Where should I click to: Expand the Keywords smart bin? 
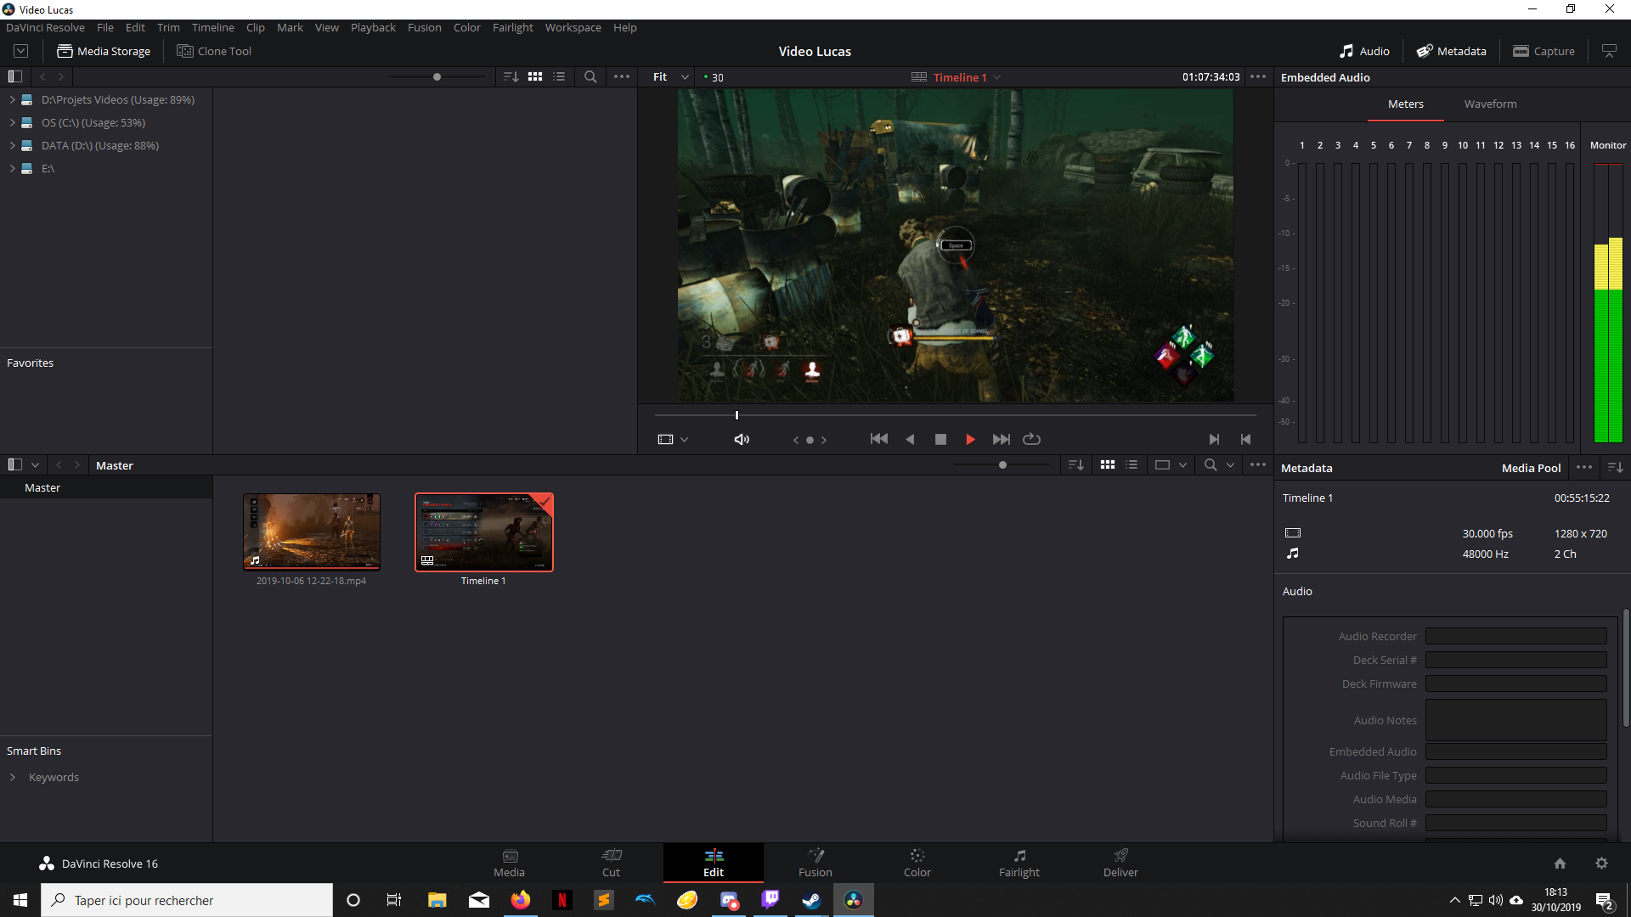(x=13, y=777)
